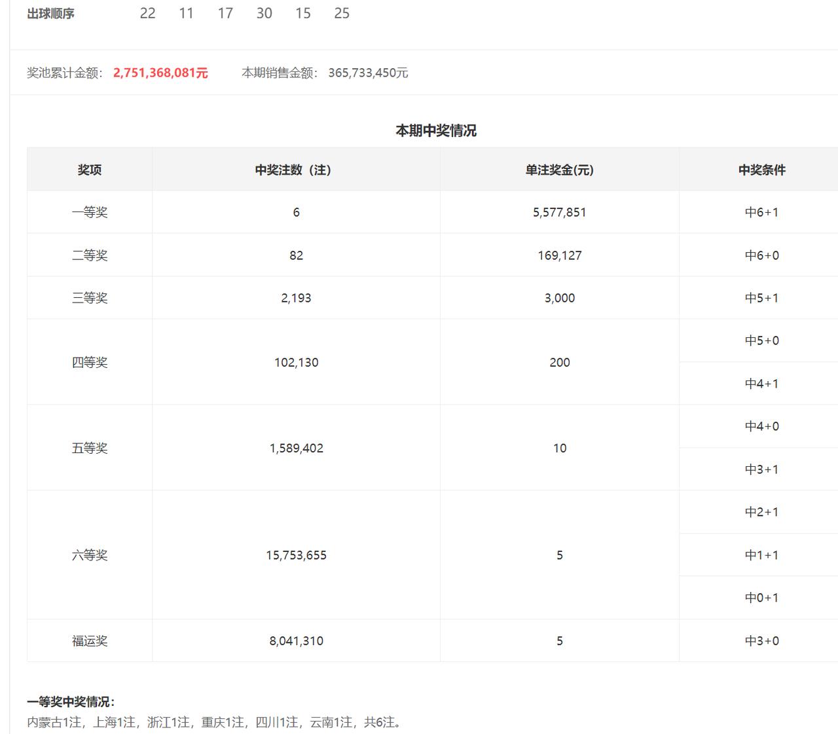
Task: Click the 本期中奖情况 table heading
Action: coord(436,131)
